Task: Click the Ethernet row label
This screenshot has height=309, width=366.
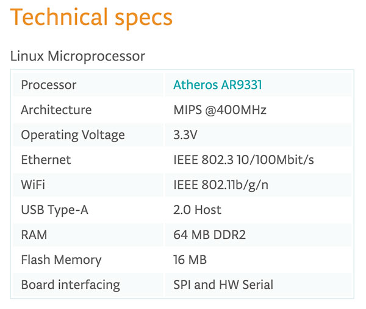Action: (46, 160)
